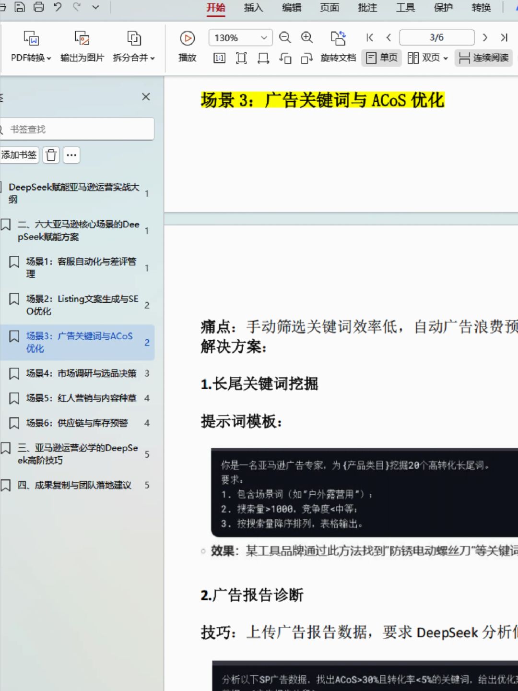Open bookmark 场景4: 市场调研与选品决策
The image size is (518, 691).
point(77,373)
